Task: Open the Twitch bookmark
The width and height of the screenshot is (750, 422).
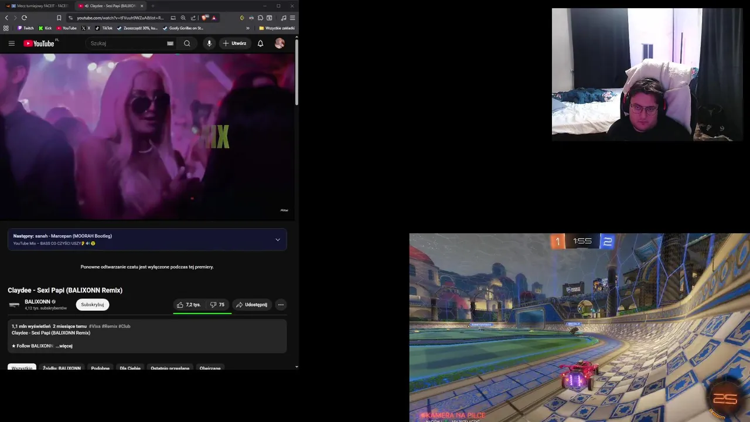Action: coord(26,28)
